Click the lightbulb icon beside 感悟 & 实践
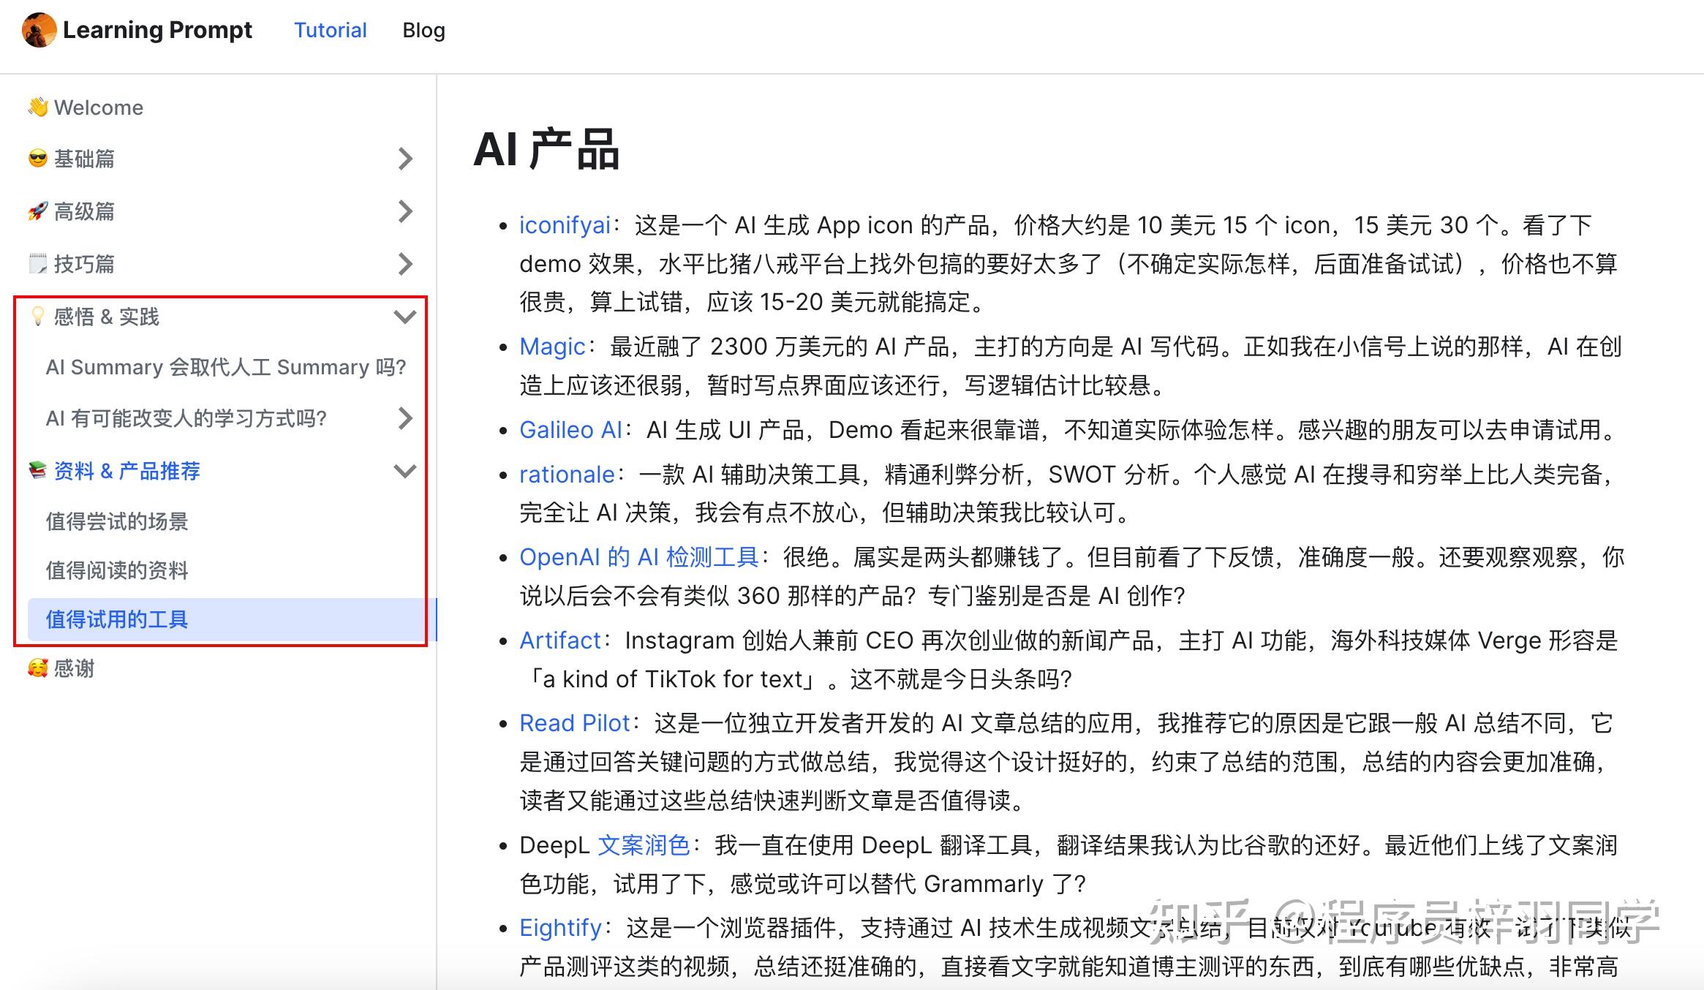Viewport: 1704px width, 990px height. (x=38, y=317)
